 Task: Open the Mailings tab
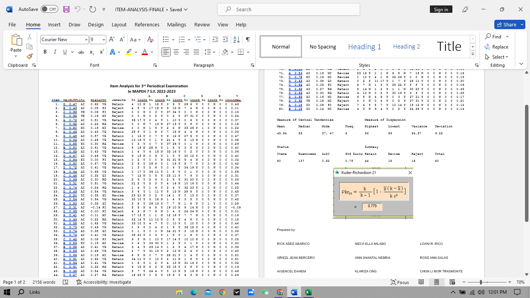coord(177,24)
